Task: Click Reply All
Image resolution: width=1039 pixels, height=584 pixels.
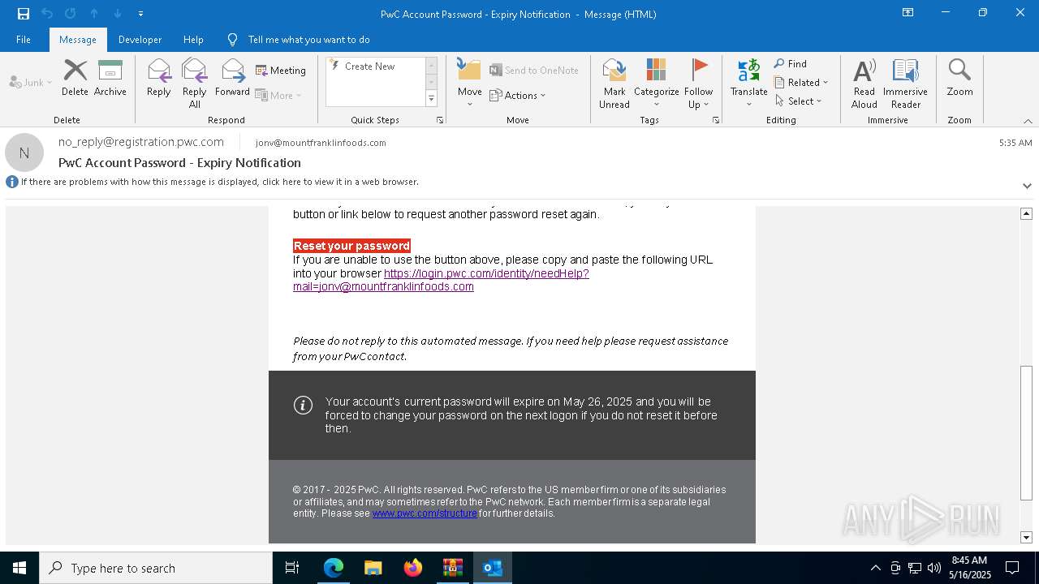Action: 195,83
